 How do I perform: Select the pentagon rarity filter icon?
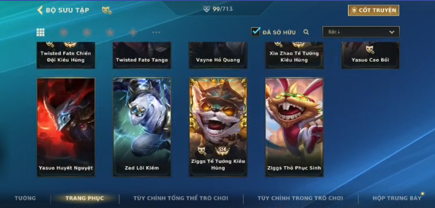(x=110, y=32)
